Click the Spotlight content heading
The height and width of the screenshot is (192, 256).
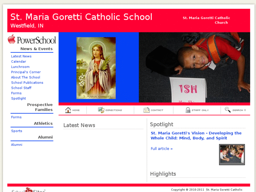pyautogui.click(x=162, y=124)
